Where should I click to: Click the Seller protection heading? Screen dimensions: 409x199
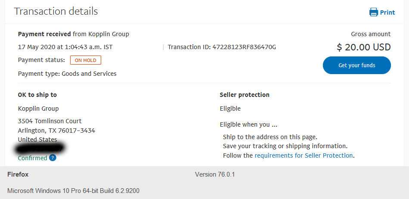tap(245, 95)
